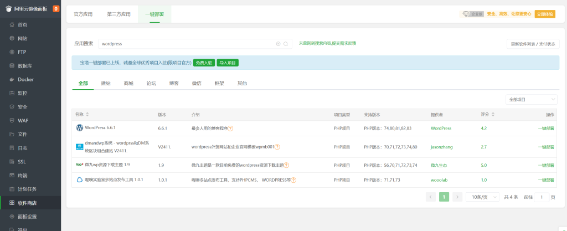Click the 嘟嘟实验室 cloud icon
This screenshot has width=567, height=231.
[x=80, y=179]
